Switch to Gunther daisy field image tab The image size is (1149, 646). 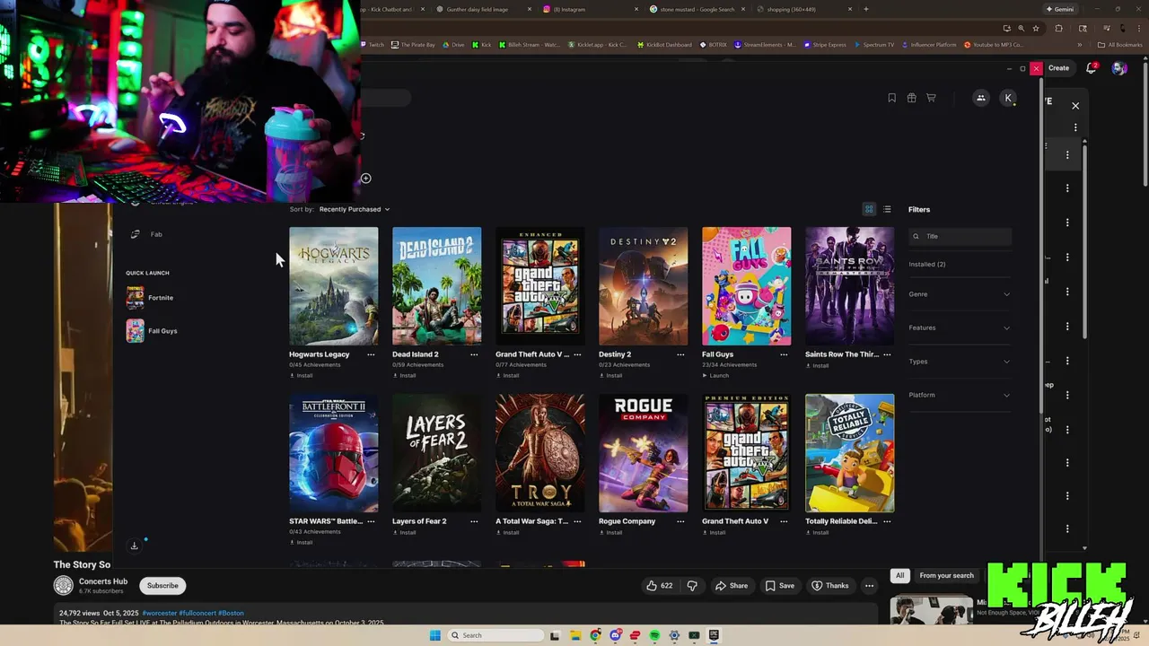tap(483, 9)
